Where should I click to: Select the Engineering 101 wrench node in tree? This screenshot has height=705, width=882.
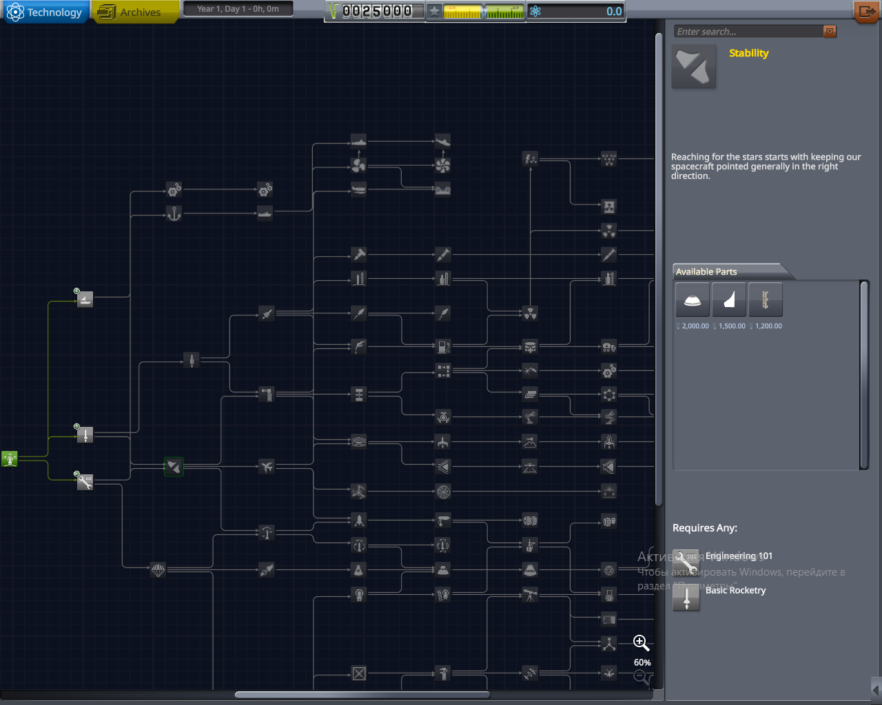(x=85, y=483)
